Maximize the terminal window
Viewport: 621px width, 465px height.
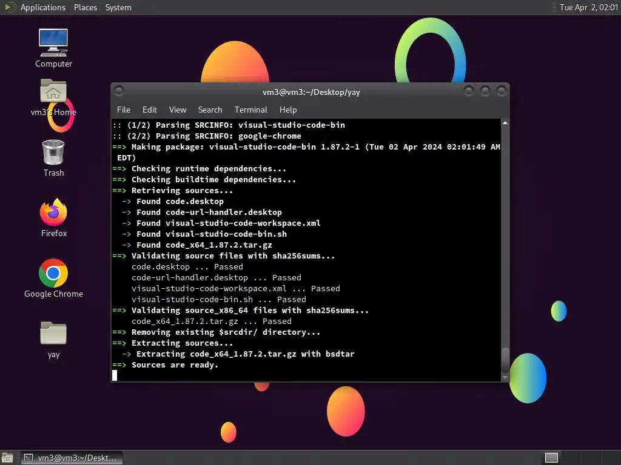tap(485, 91)
